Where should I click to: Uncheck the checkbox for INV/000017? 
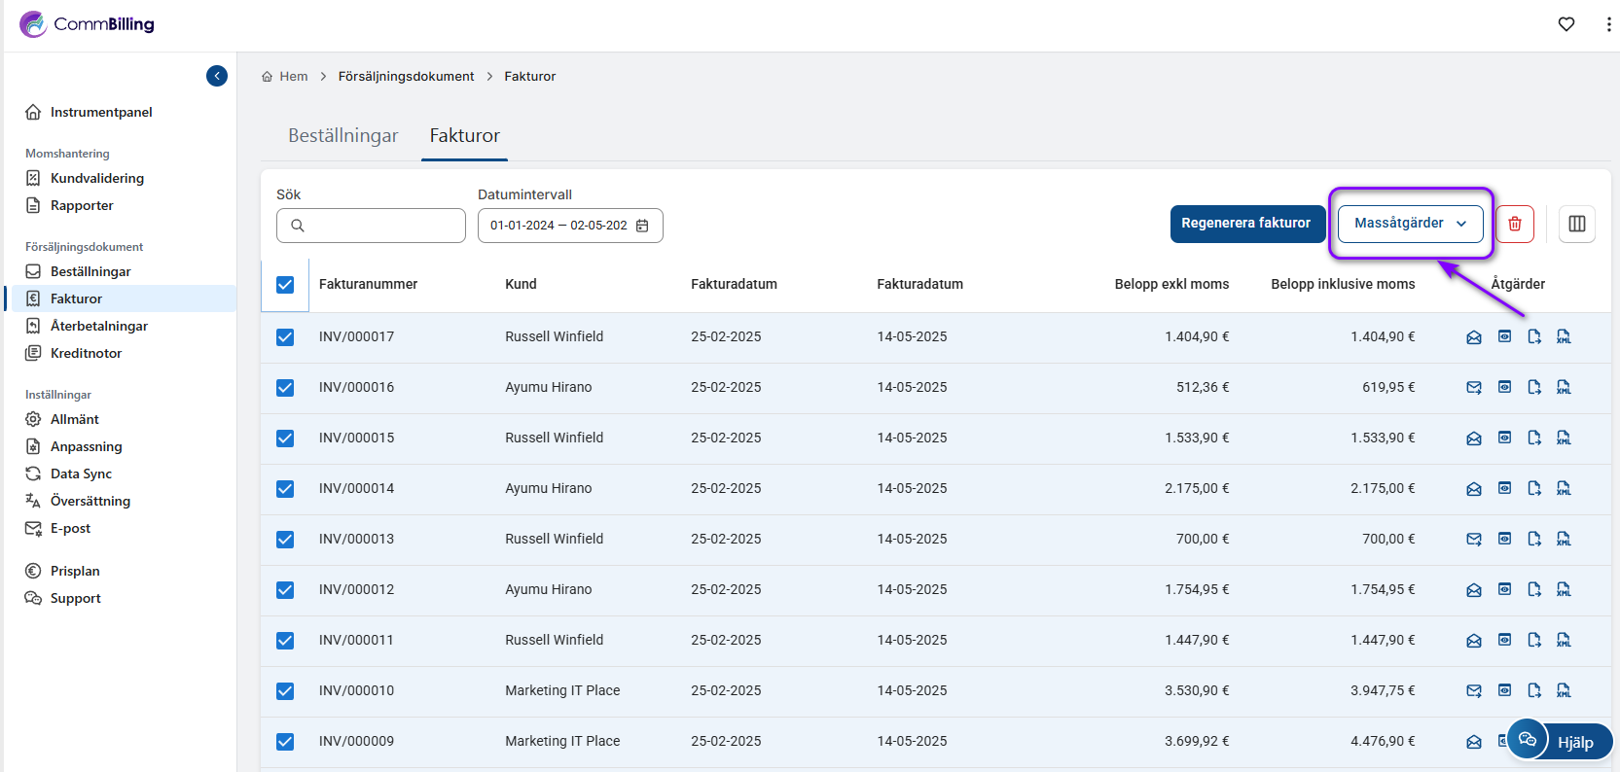(x=285, y=337)
